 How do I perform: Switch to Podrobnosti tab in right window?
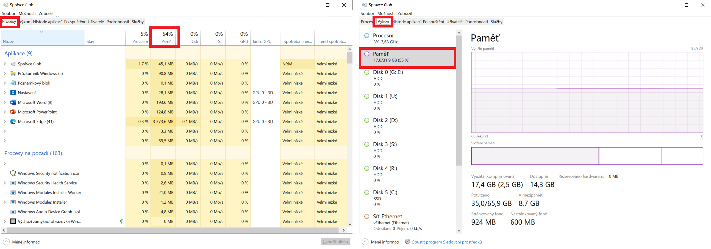point(476,21)
